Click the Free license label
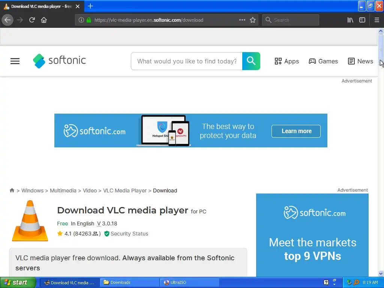Viewport: 384px width, 288px height. tap(62, 223)
